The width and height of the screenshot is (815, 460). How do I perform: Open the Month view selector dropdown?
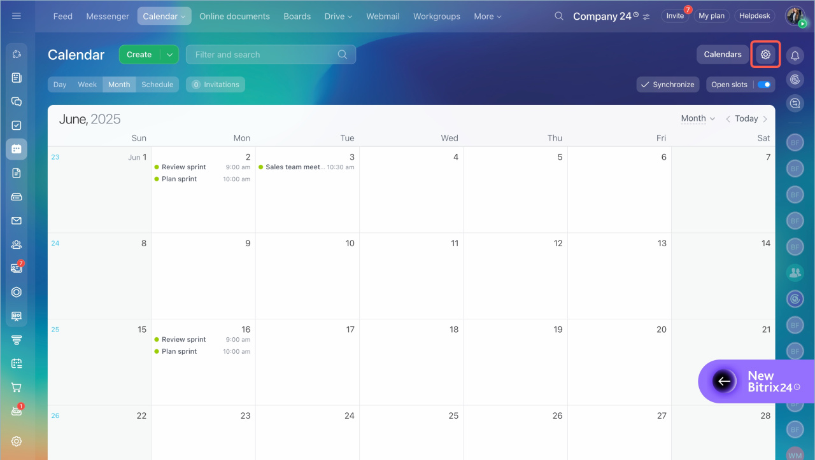[698, 118]
